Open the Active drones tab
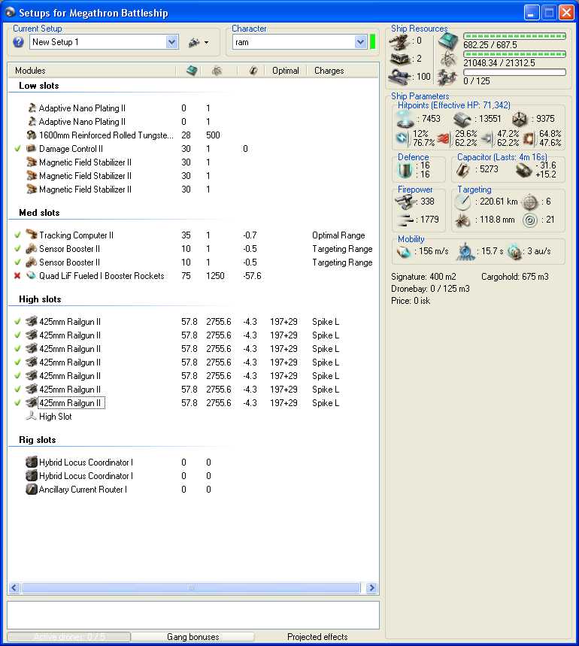 [68, 637]
